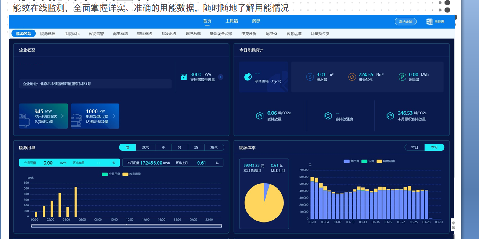Click the electricity lightning bolt icon
Image resolution: width=479 pixels, height=239 pixels.
point(402,77)
